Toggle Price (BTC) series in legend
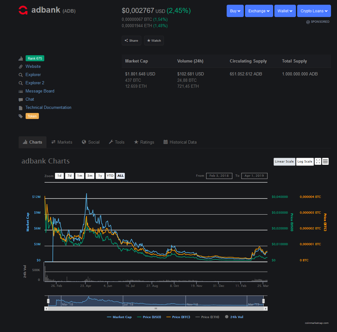The height and width of the screenshot is (332, 337). [x=178, y=317]
